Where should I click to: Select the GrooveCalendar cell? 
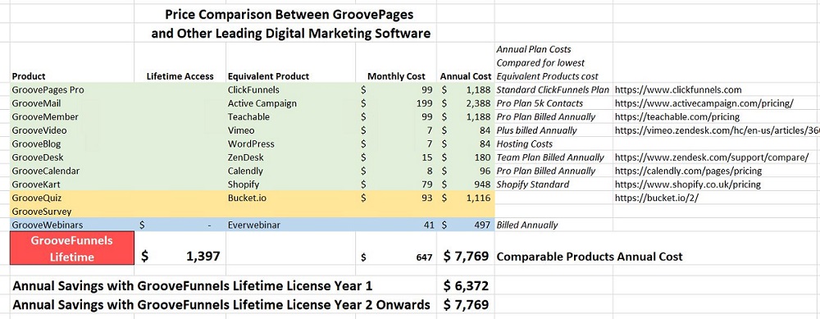pos(72,171)
